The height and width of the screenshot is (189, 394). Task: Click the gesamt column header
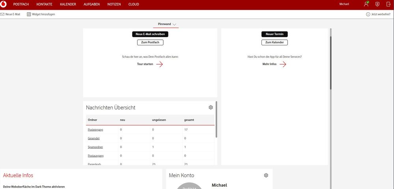(x=189, y=120)
